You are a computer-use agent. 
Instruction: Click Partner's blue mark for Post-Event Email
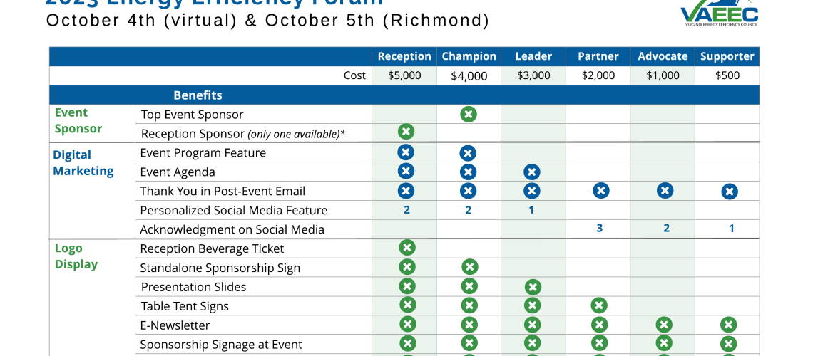point(601,190)
